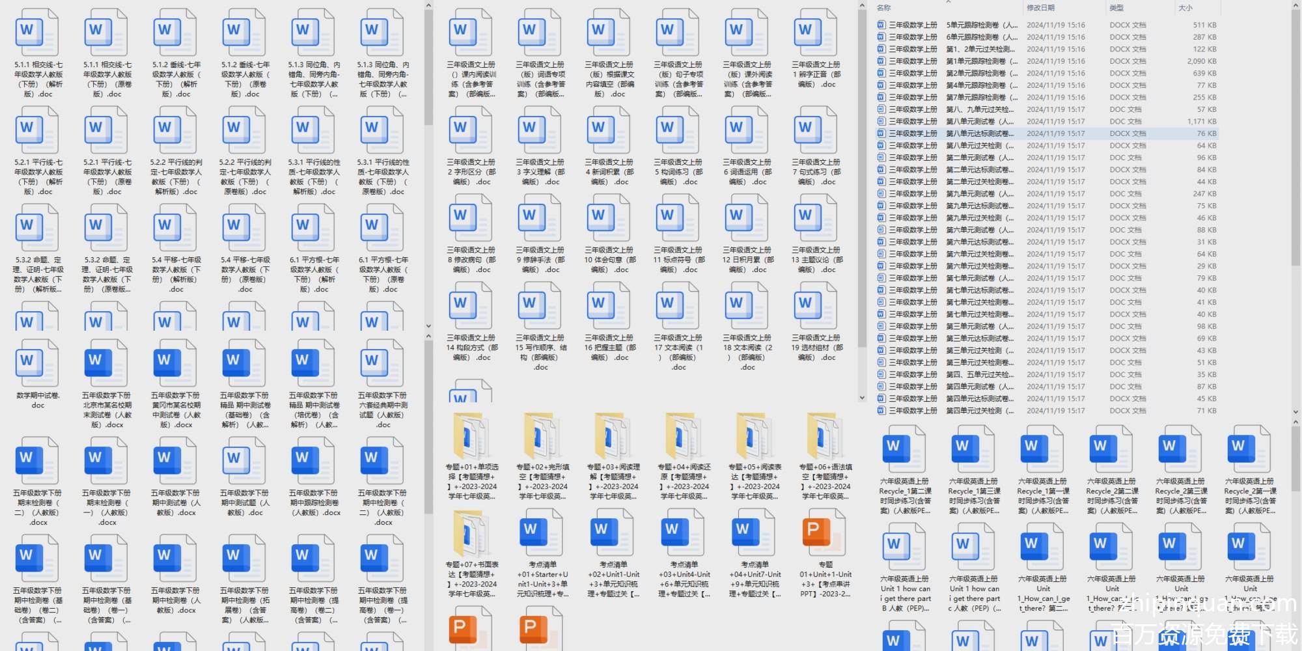Screen dimensions: 1302x651
Task: Click scroll-down arrow of the top-left file pane
Action: (x=428, y=326)
